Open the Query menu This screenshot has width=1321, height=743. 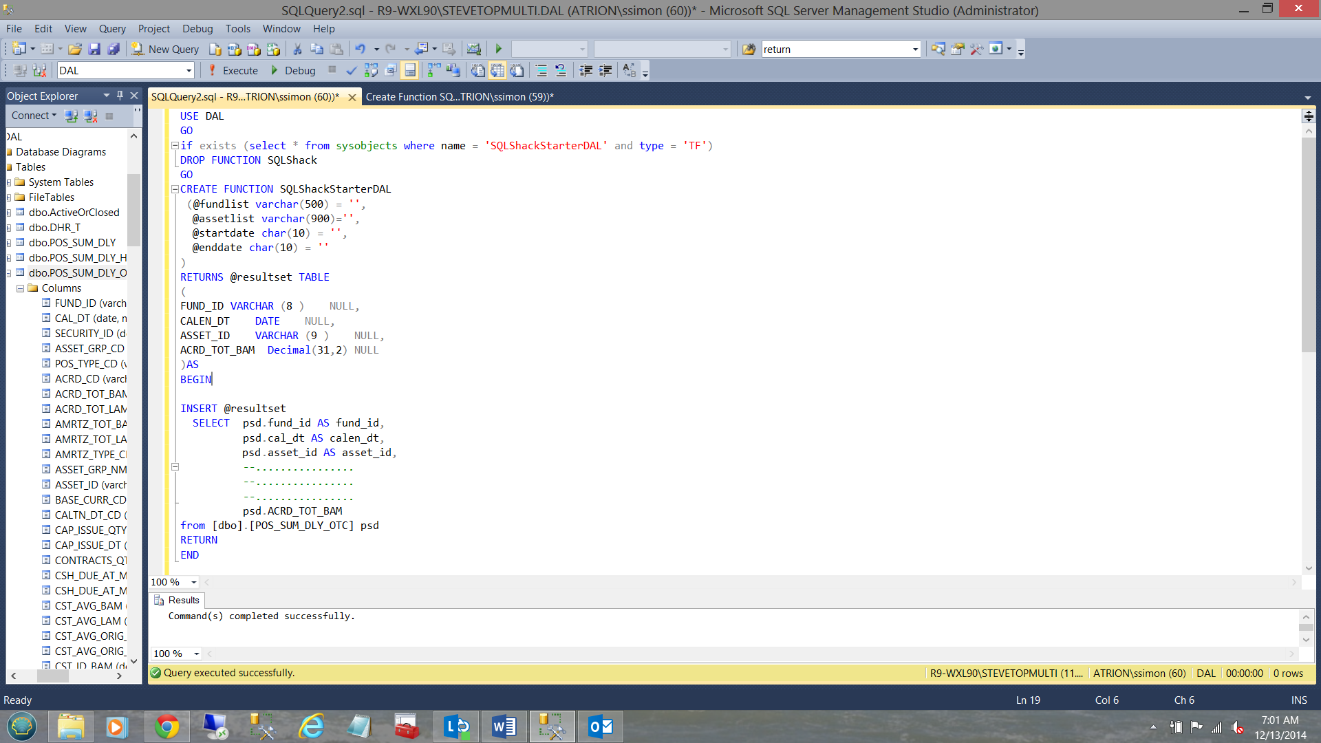point(112,28)
